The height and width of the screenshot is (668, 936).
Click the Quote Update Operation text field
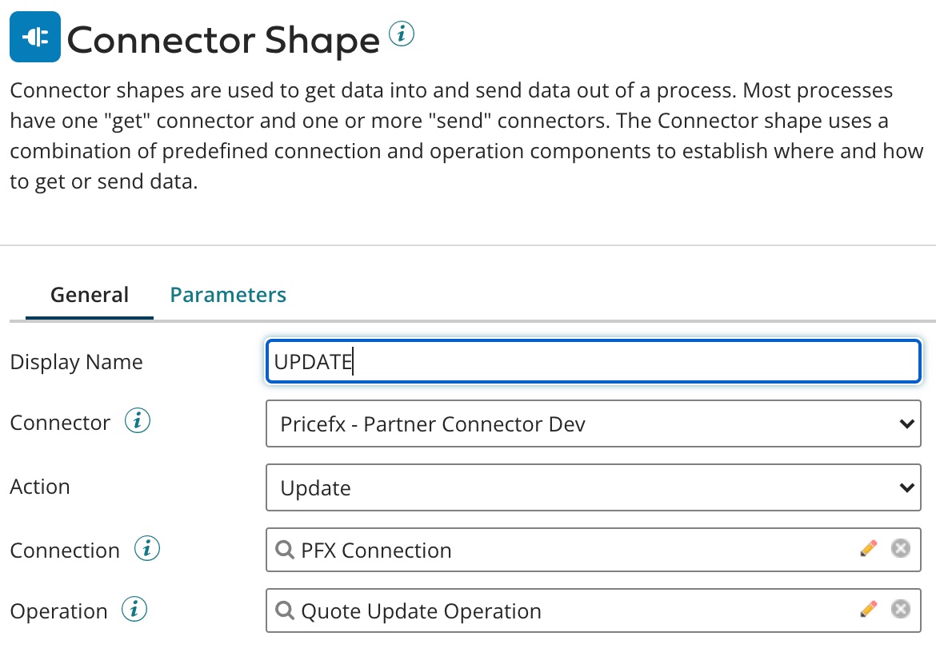560,611
